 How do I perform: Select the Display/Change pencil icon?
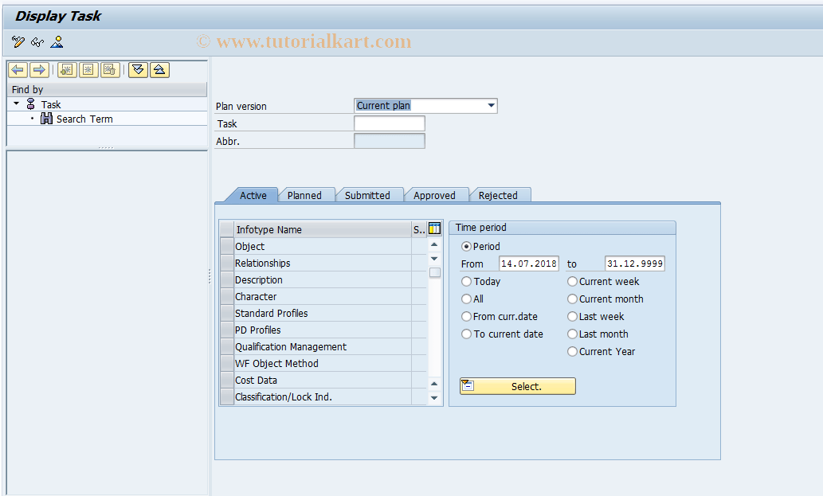click(18, 41)
